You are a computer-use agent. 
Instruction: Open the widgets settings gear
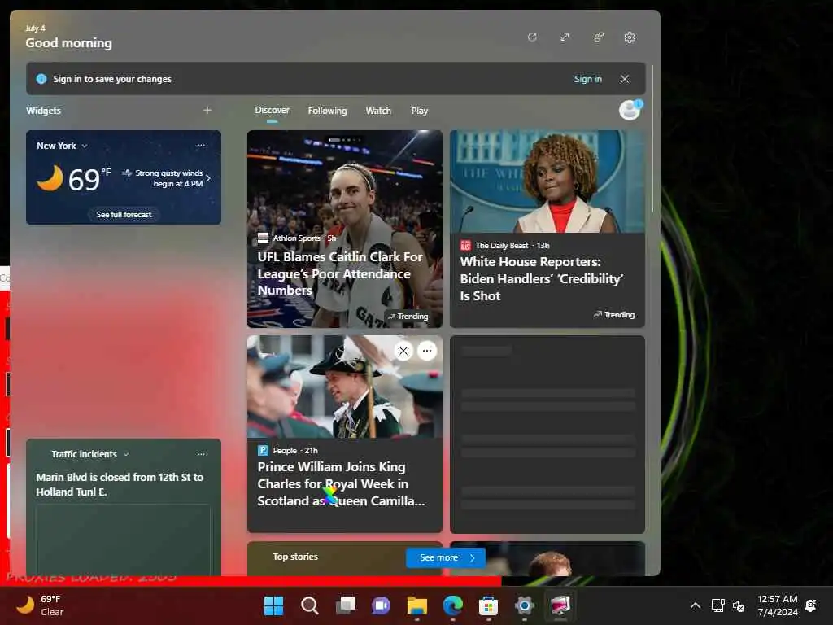630,37
